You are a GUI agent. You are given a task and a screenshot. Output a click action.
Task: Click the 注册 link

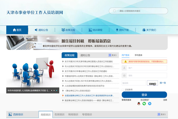[x=165, y=100]
